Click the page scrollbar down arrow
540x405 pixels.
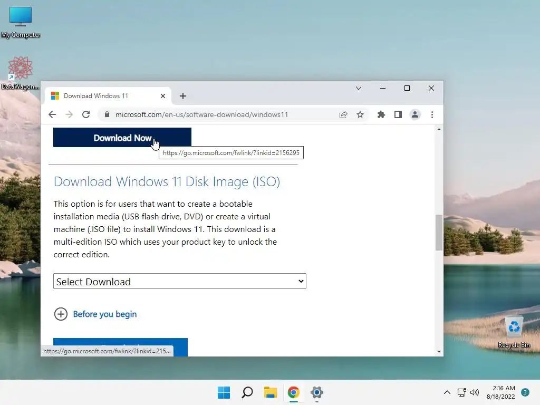point(439,352)
